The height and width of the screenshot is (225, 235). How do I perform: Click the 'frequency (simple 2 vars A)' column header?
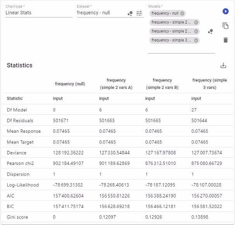click(116, 84)
